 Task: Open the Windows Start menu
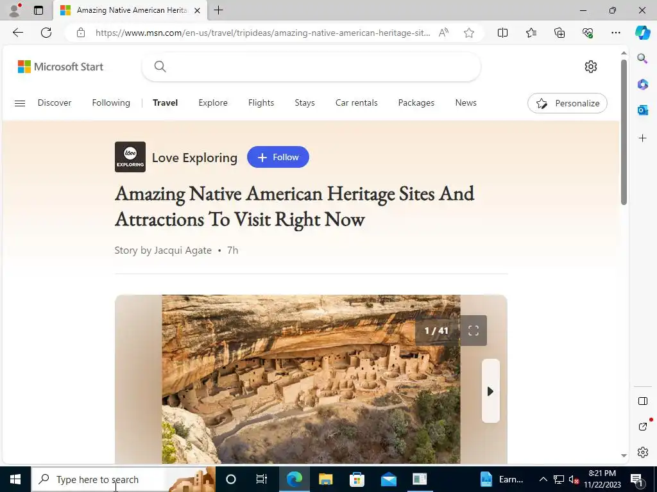pyautogui.click(x=15, y=479)
